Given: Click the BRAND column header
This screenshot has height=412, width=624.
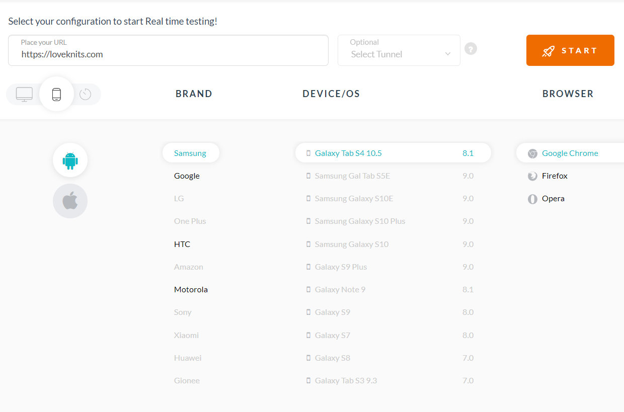Looking at the screenshot, I should [194, 94].
